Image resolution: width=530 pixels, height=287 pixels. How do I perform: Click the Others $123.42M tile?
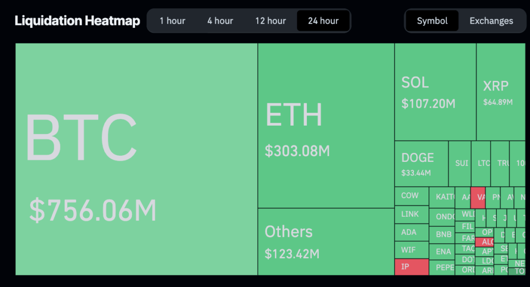click(x=326, y=241)
